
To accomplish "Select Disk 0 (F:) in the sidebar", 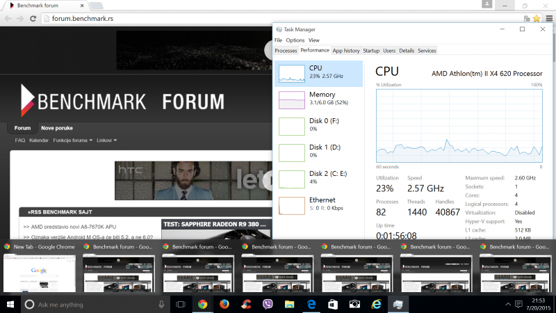I will coord(318,127).
